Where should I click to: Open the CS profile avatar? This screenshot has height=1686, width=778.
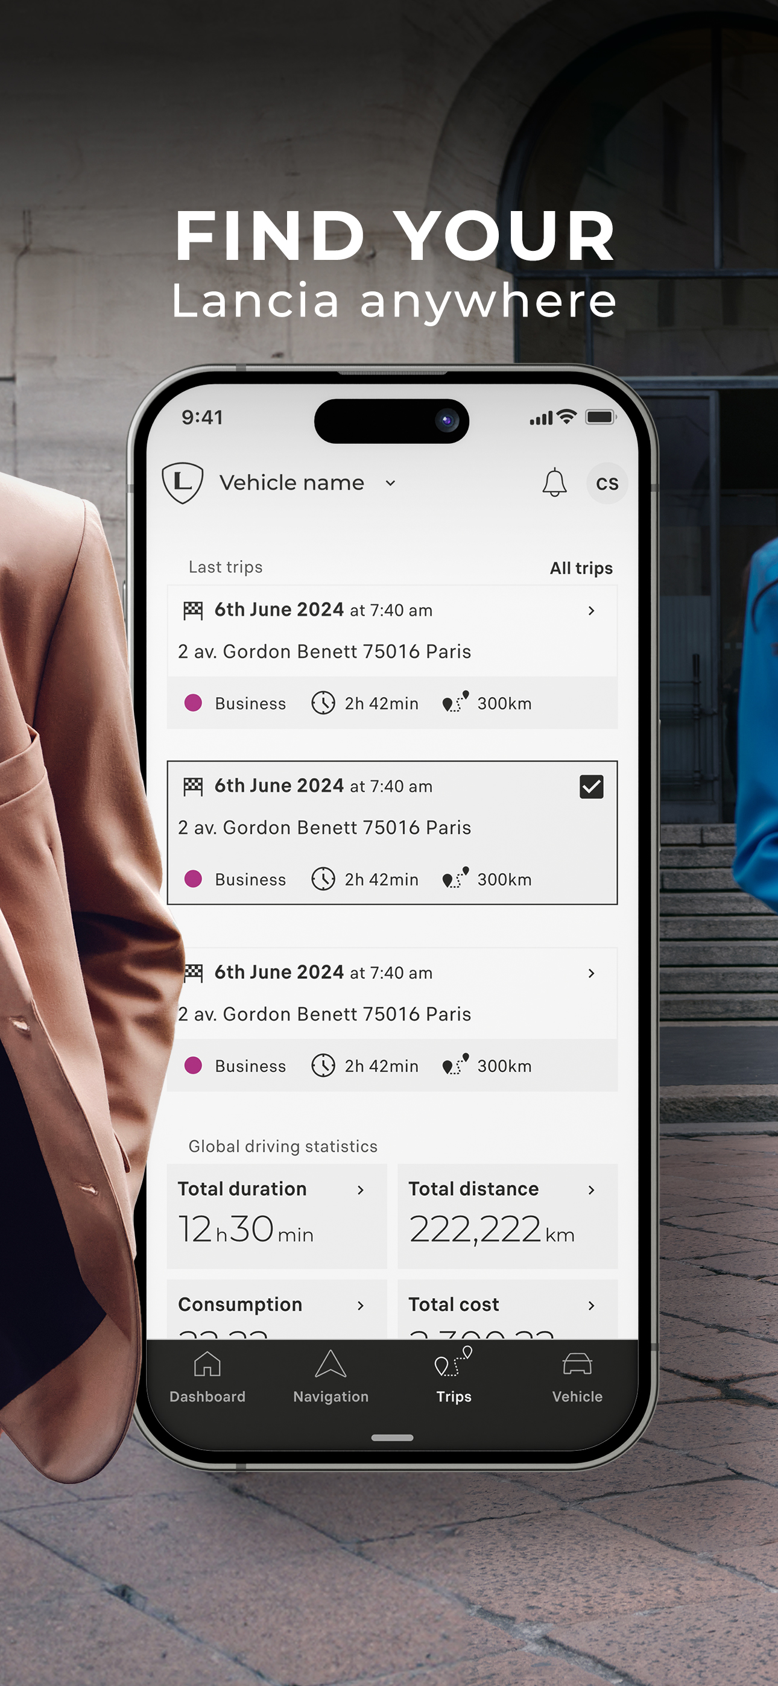tap(607, 483)
